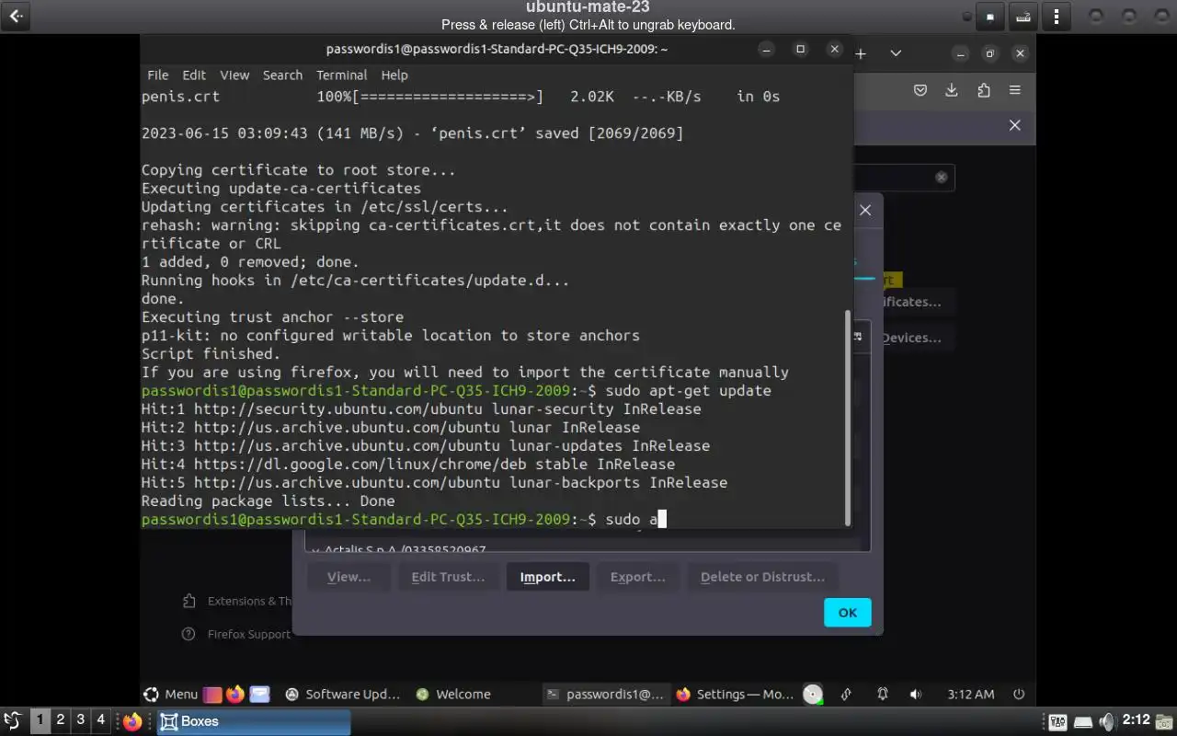Switch to host workspace 3
Screen dimensions: 1177x736
point(81,720)
